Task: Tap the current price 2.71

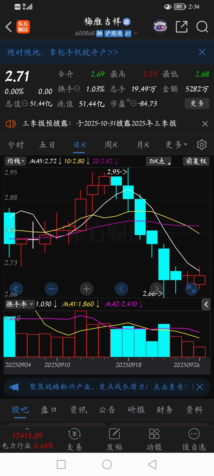Action: click(x=17, y=76)
